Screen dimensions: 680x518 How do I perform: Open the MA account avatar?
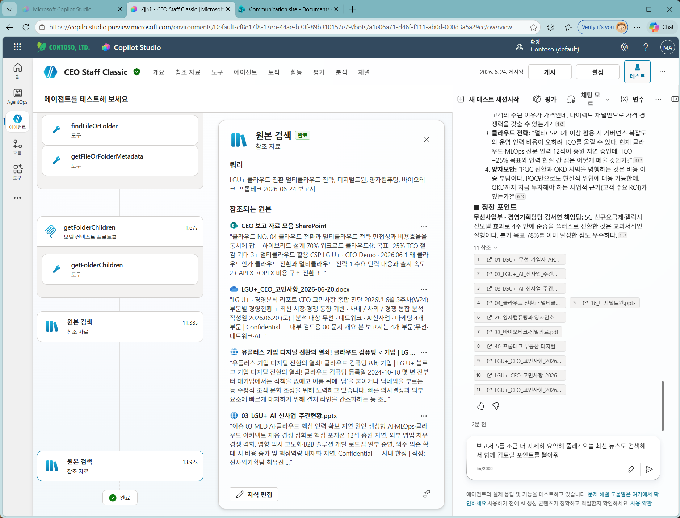click(668, 47)
